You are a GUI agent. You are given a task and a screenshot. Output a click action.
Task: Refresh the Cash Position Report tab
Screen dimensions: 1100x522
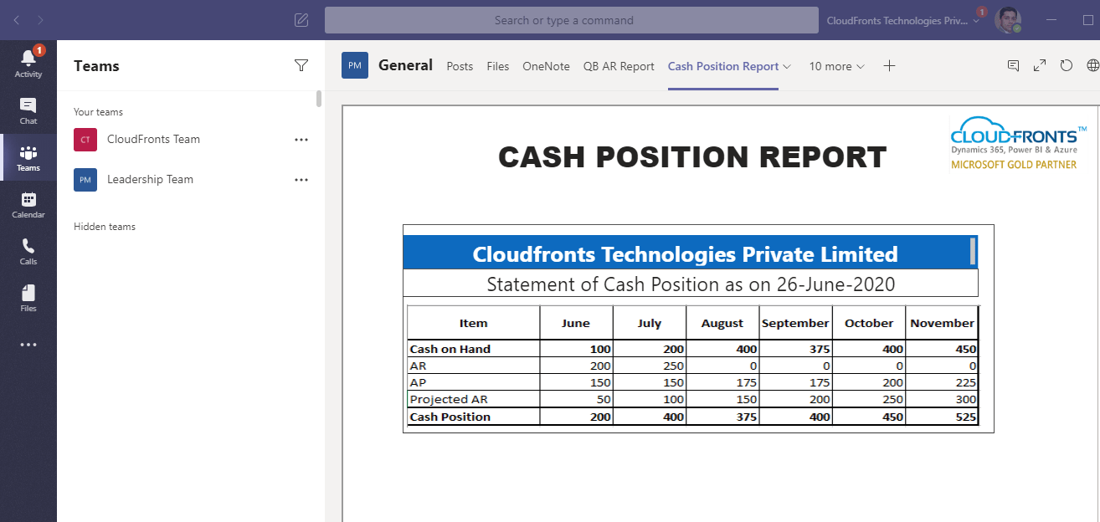coord(1066,64)
